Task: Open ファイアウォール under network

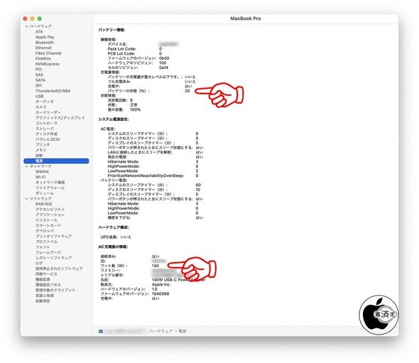Action: [x=50, y=188]
